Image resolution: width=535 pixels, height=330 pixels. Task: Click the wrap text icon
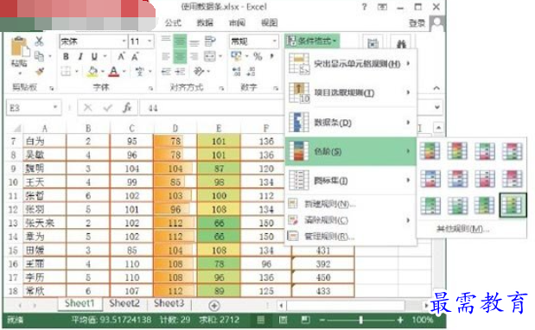click(x=209, y=41)
